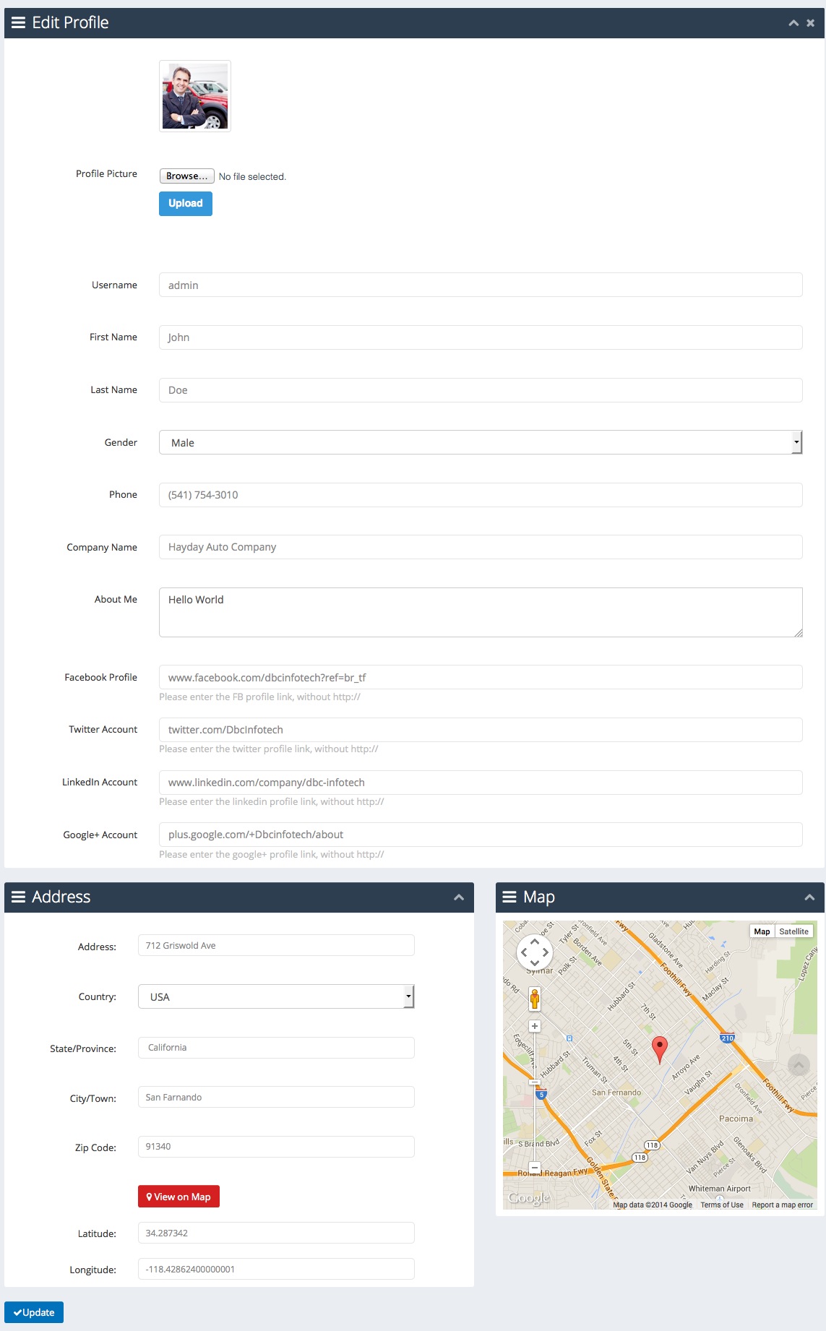
Task: Click the map zoom slider handle
Action: click(x=535, y=1082)
